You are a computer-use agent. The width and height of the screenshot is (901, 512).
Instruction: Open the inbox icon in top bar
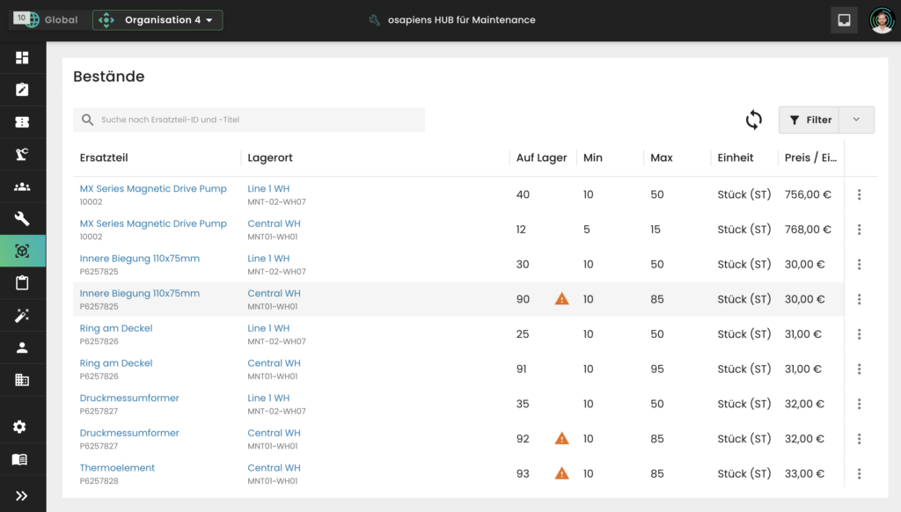click(x=844, y=20)
